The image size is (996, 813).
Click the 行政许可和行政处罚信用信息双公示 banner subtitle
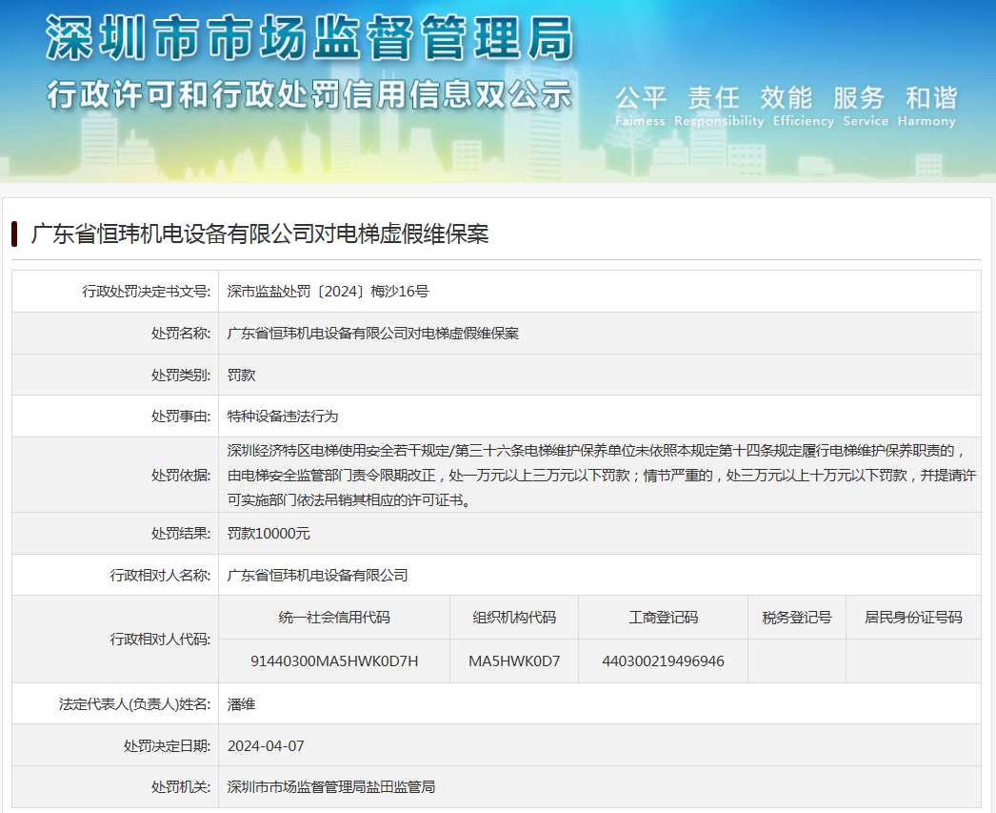(x=309, y=95)
